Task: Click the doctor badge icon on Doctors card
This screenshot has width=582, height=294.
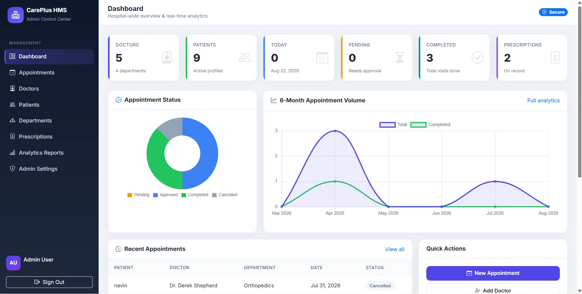Action: coord(167,57)
